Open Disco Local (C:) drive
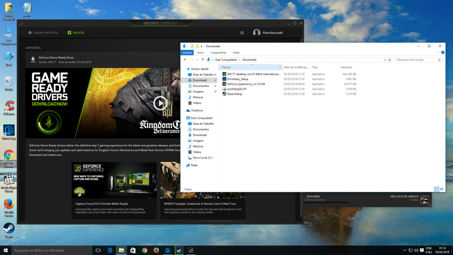Image resolution: width=453 pixels, height=255 pixels. (200, 158)
